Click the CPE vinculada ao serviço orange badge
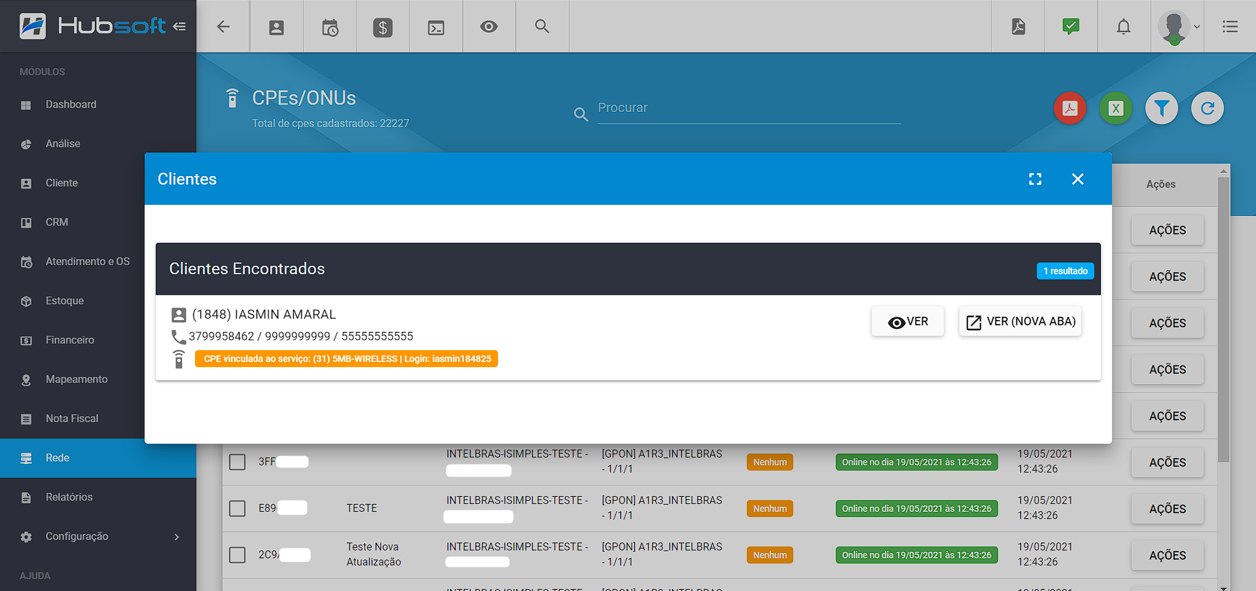 [x=346, y=359]
